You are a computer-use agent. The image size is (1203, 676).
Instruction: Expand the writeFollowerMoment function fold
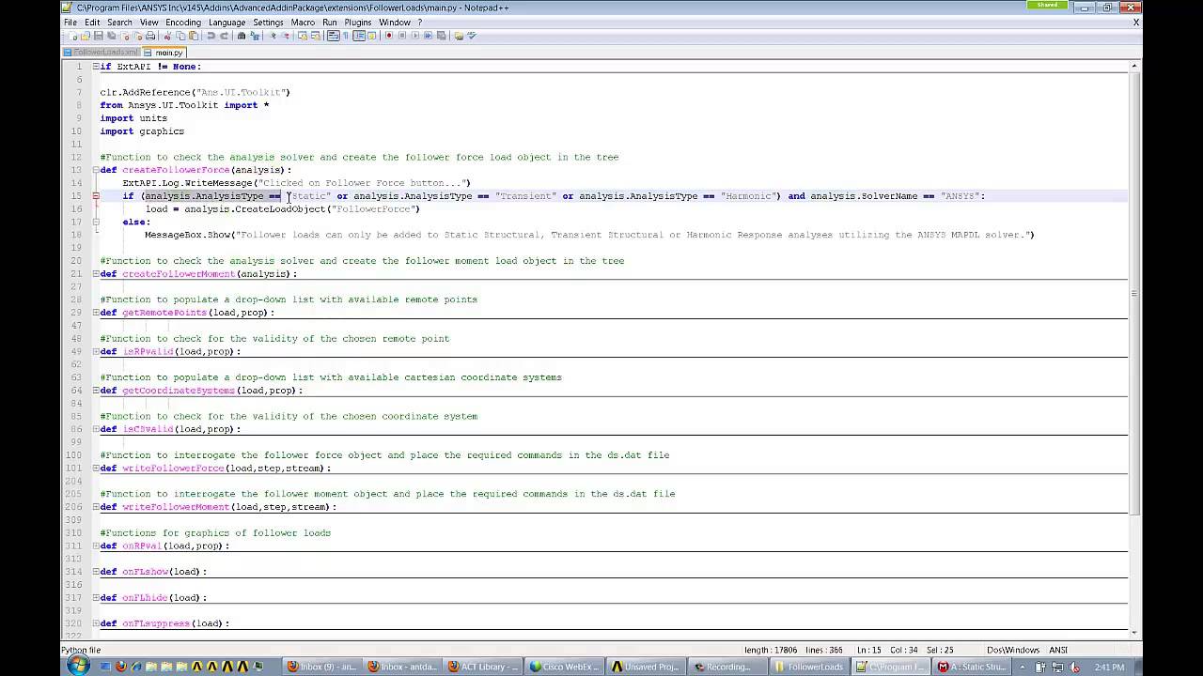pos(95,507)
